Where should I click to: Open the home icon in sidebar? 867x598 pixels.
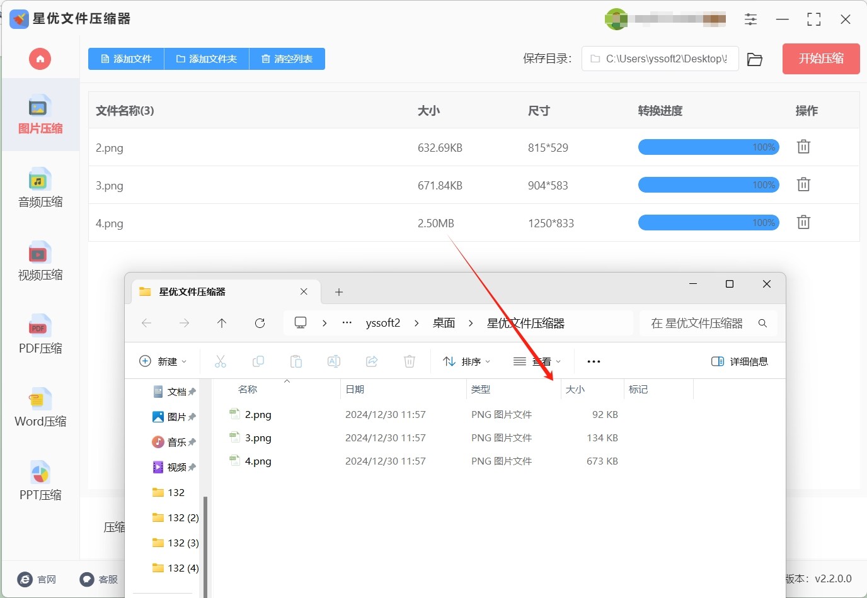point(40,59)
